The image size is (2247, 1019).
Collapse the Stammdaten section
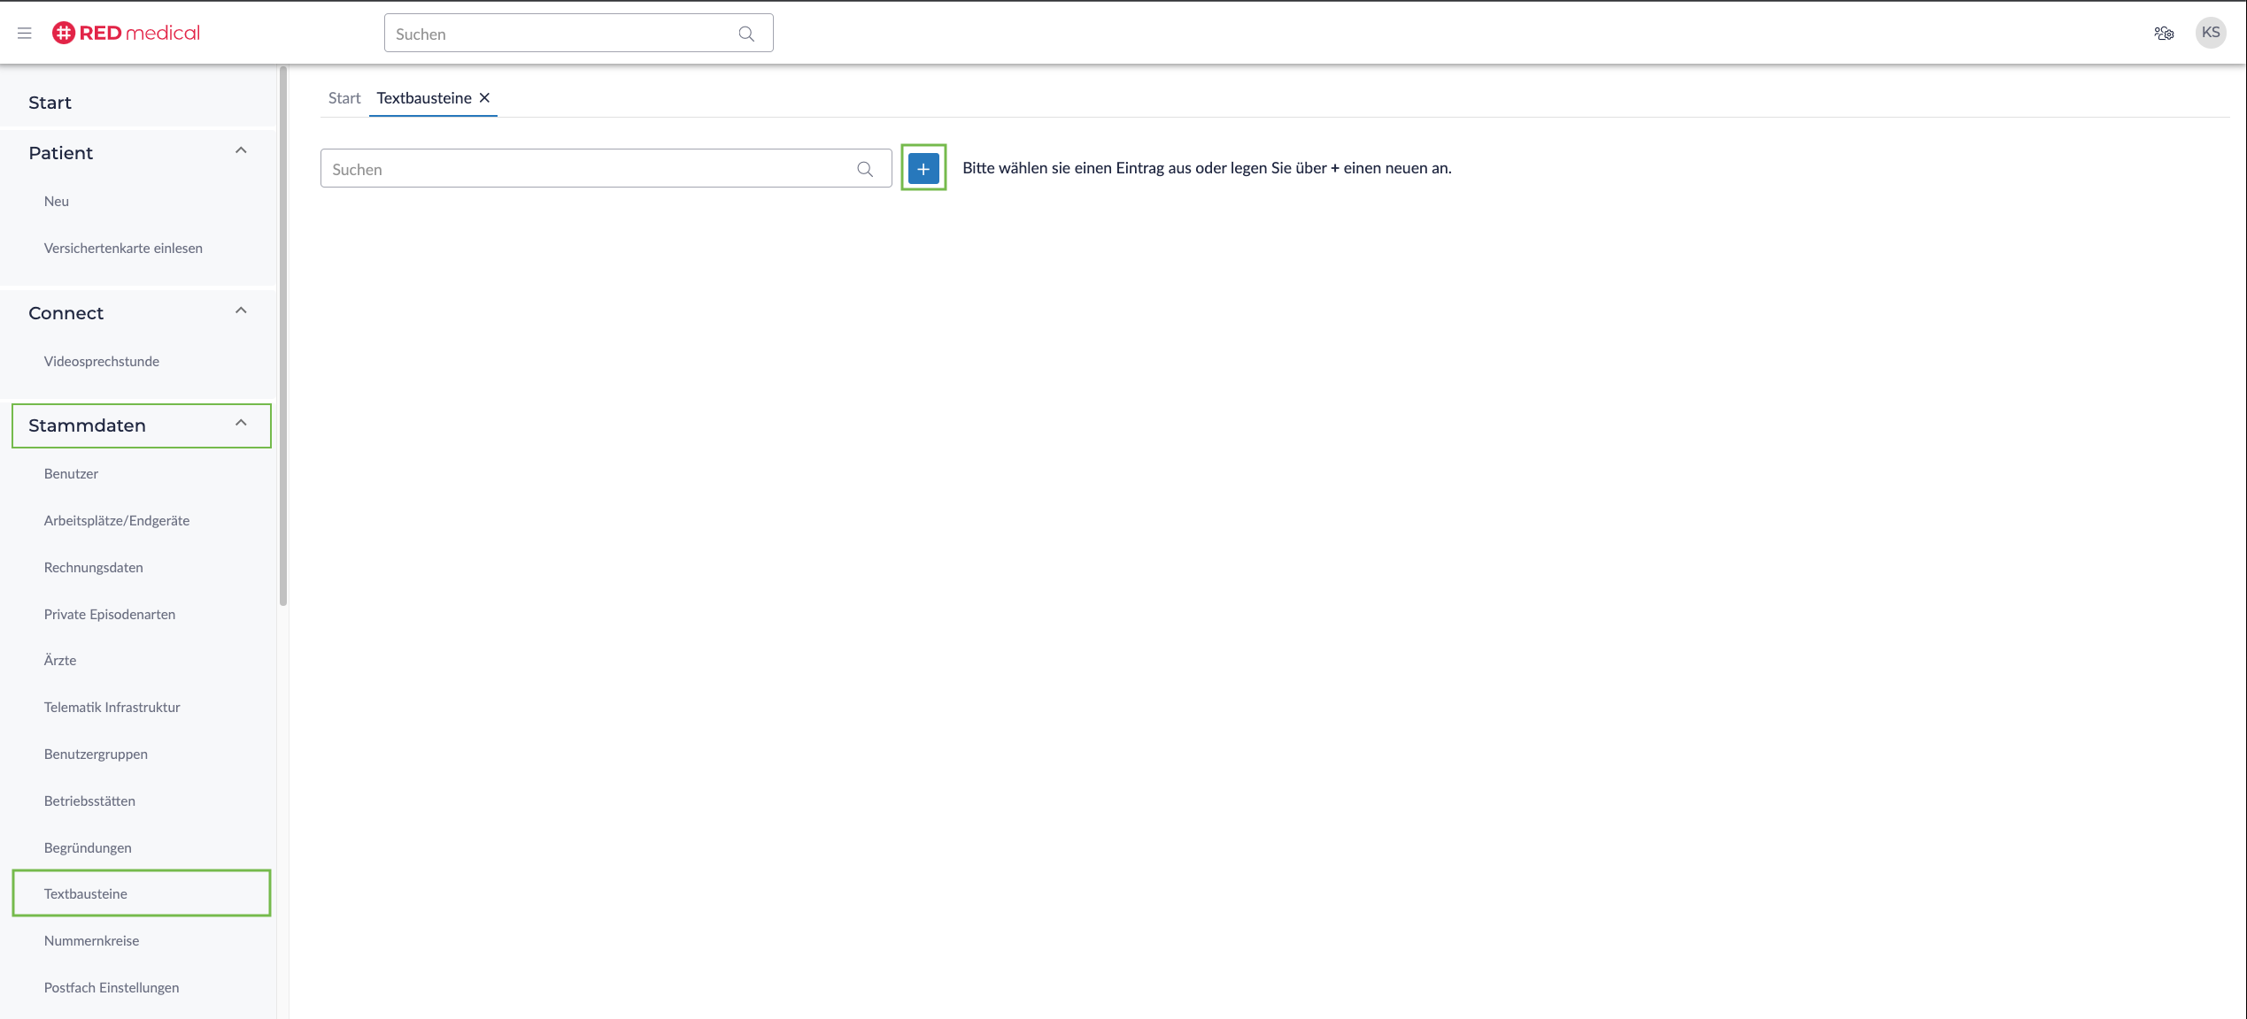point(241,424)
